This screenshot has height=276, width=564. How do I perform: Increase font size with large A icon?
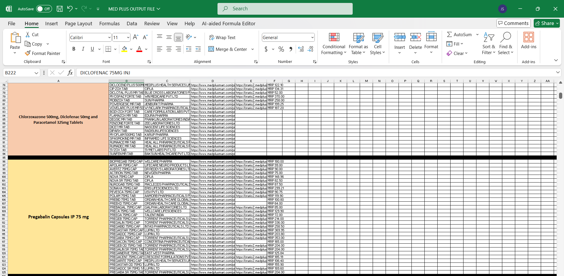point(135,37)
